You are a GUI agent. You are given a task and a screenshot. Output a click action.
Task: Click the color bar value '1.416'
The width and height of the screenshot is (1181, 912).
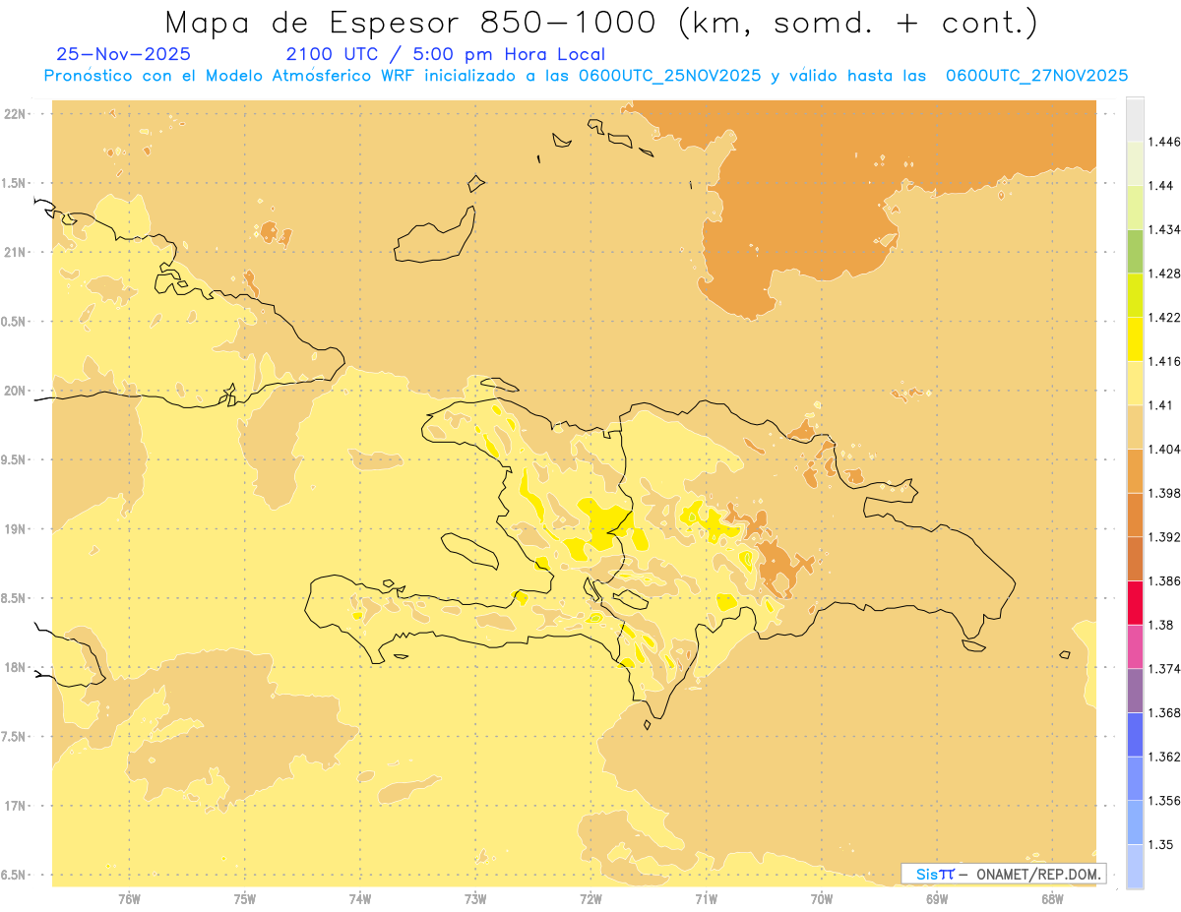1165,361
